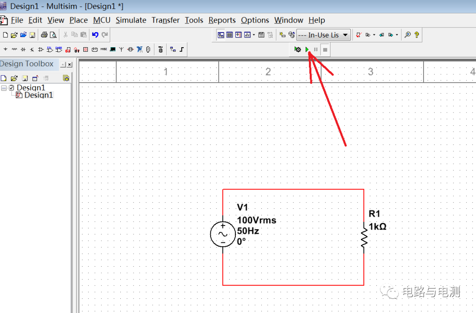The width and height of the screenshot is (476, 313).
Task: Click snapshot clock icon in Design Toolbox
Action: coord(66,78)
